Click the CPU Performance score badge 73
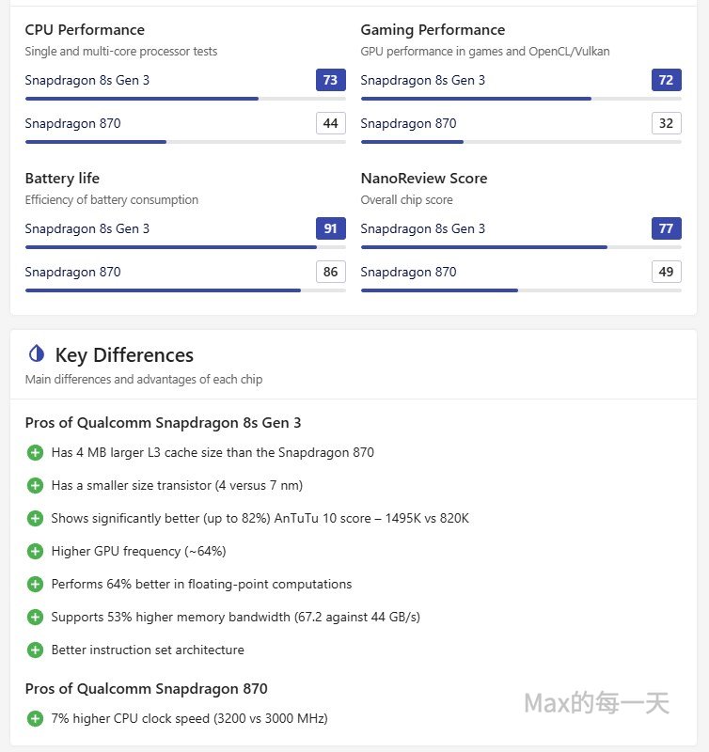Viewport: 709px width, 752px height. click(x=330, y=80)
